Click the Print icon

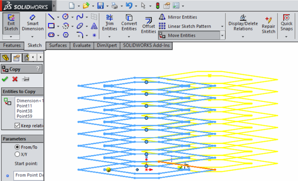pyautogui.click(x=115, y=5)
